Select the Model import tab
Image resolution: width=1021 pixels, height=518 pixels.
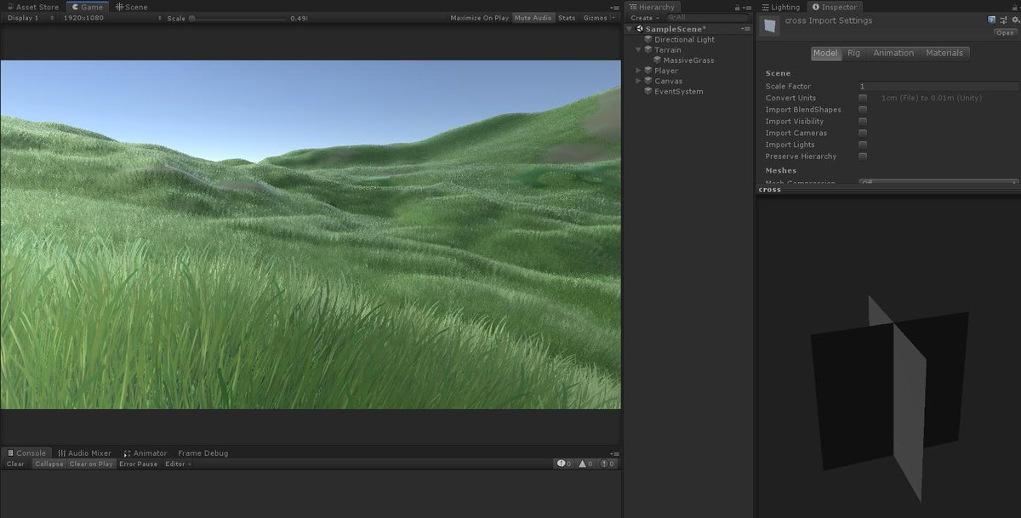825,53
